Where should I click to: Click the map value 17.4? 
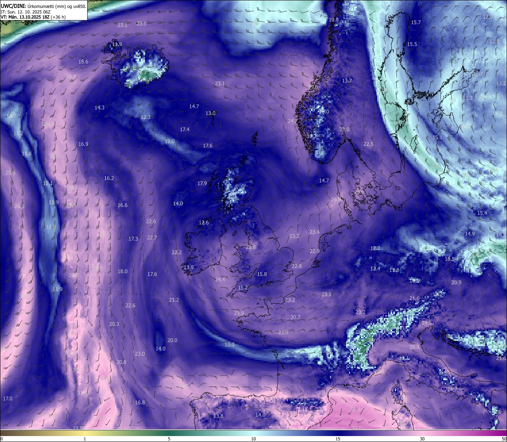coord(185,130)
